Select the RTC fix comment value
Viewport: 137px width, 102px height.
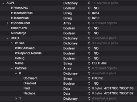point(97,78)
